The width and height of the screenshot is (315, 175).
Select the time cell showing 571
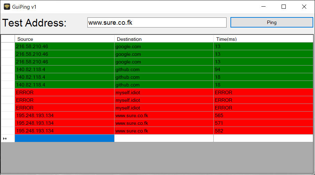(x=263, y=123)
